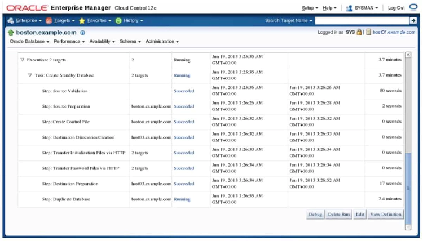Click the boston.example.com page title

coord(46,33)
